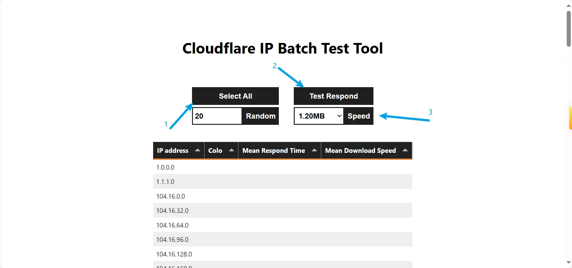
Task: Click the Test Respond button
Action: [333, 96]
